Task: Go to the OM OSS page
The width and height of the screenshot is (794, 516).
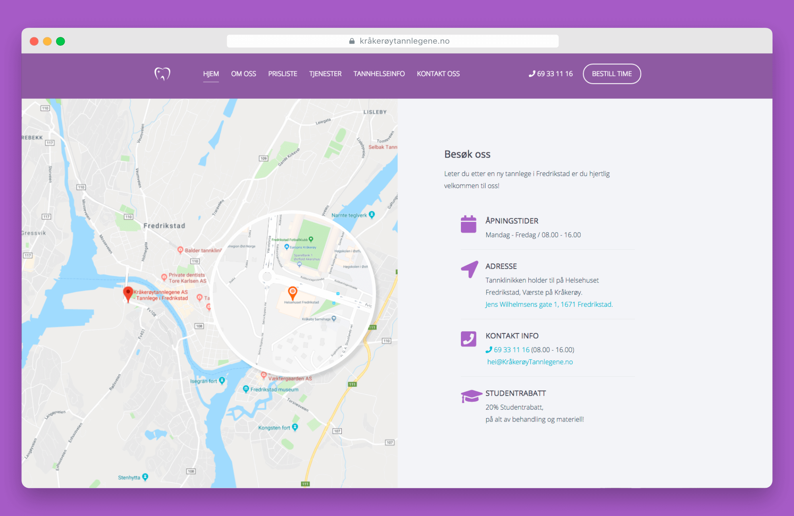Action: [243, 74]
